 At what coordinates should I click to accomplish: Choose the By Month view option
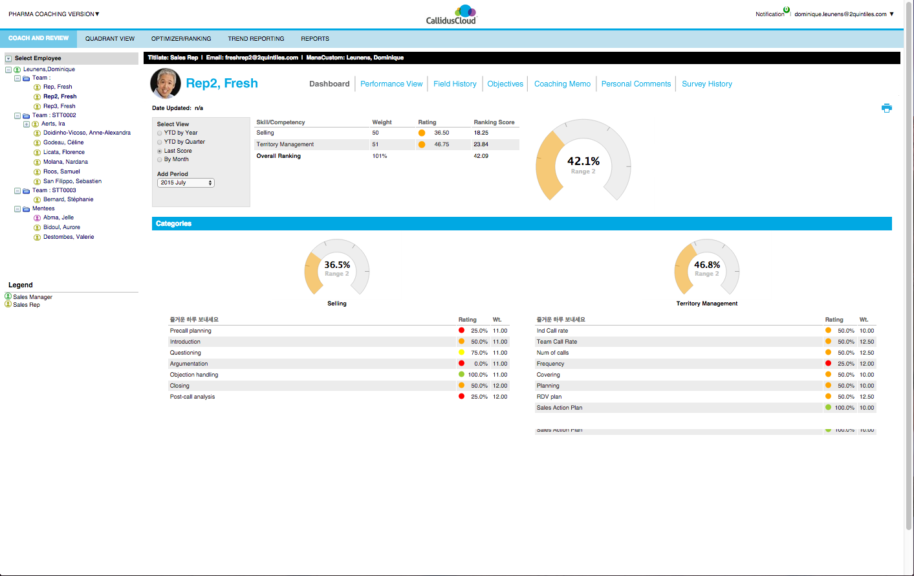pos(160,159)
